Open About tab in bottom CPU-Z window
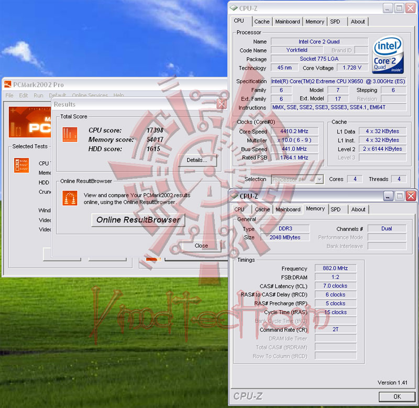This screenshot has height=408, width=419. pos(358,209)
